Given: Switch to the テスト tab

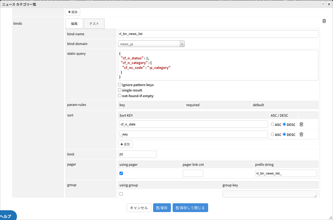Looking at the screenshot, I should [x=94, y=24].
